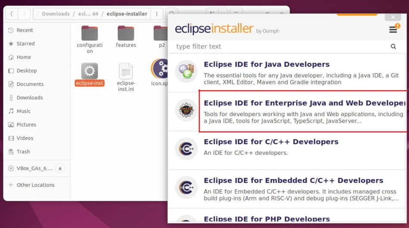The width and height of the screenshot is (409, 228).
Task: Select Eclipse IDE for Java Developers title
Action: [x=266, y=65]
